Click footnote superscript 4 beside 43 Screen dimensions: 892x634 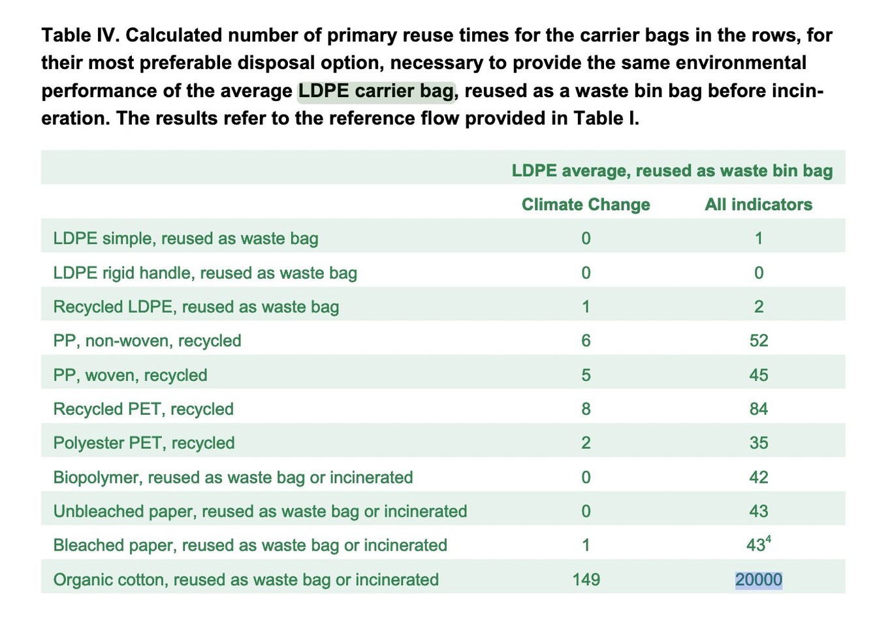click(769, 539)
